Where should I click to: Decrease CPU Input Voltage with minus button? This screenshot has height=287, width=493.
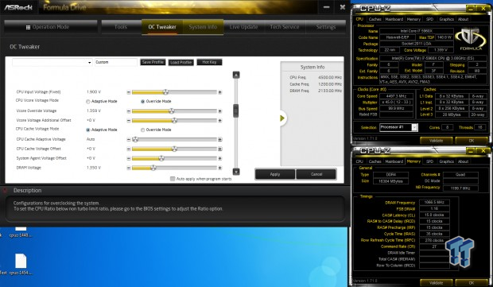(129, 92)
